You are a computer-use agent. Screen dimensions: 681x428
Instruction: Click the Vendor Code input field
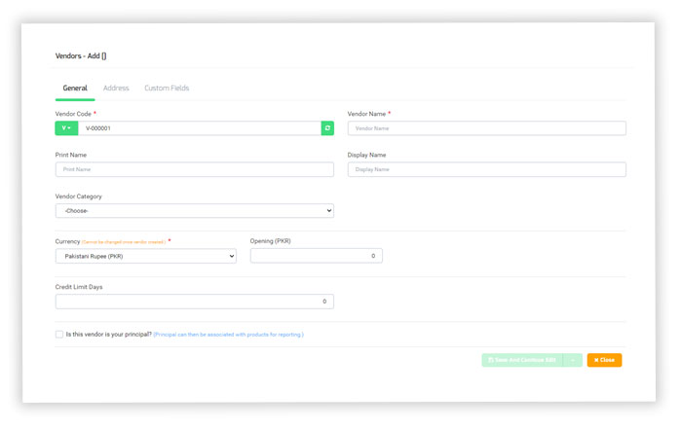[200, 128]
